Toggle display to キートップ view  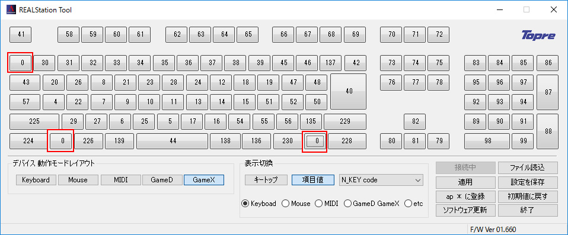tap(266, 180)
